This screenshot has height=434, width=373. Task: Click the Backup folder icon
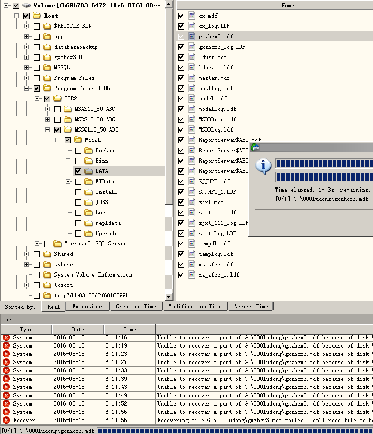coord(89,150)
